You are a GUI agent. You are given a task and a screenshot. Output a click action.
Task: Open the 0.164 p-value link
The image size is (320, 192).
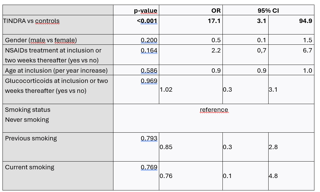coord(149,50)
